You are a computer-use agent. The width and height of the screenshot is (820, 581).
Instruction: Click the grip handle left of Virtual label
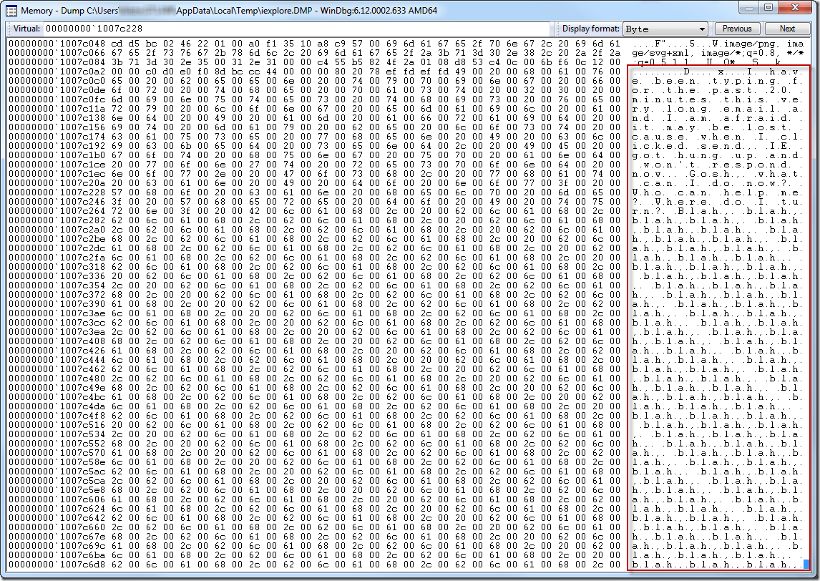[x=8, y=29]
